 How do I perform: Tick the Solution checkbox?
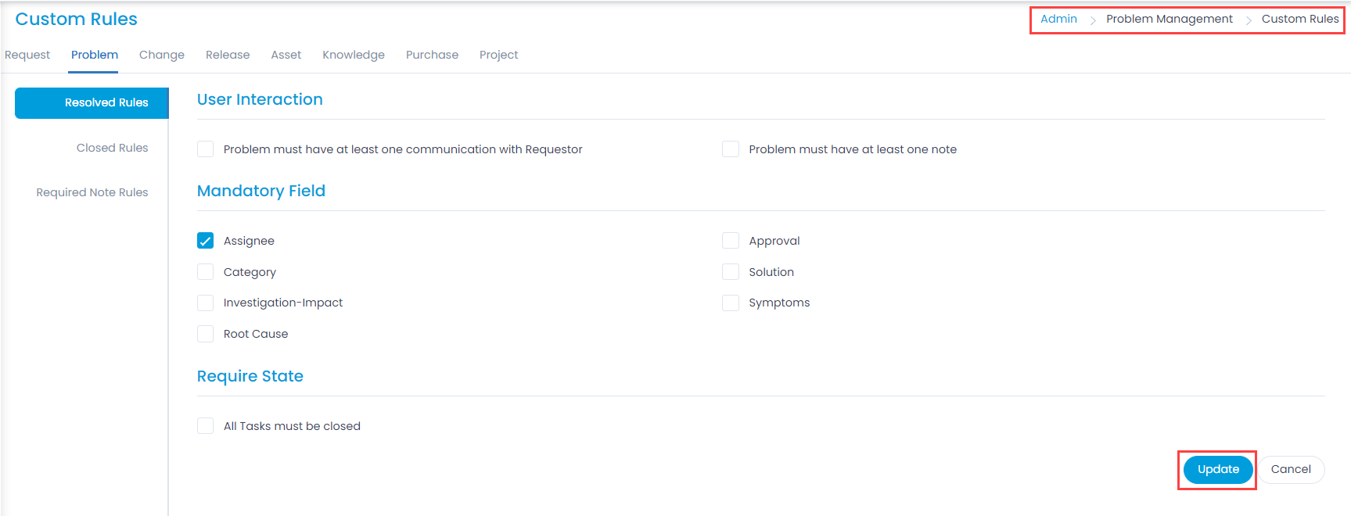point(731,271)
